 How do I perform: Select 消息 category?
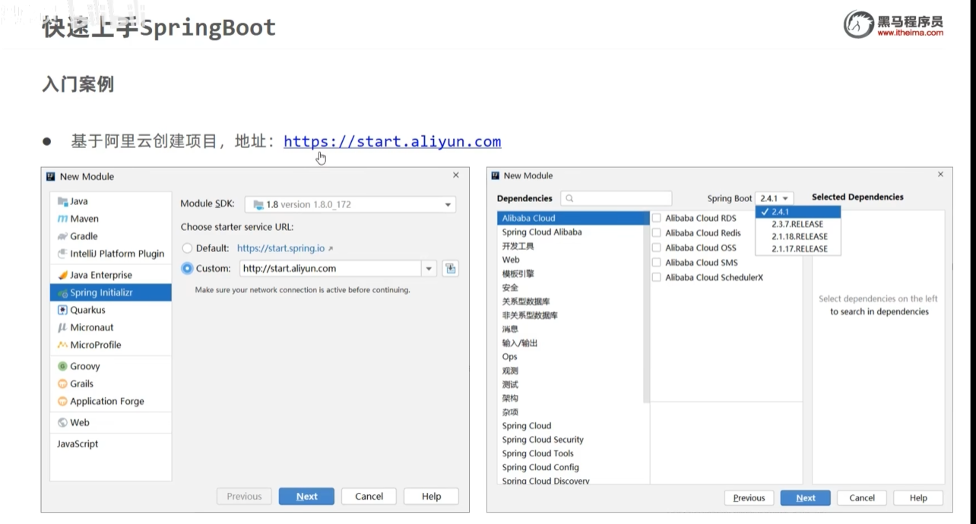(x=571, y=329)
